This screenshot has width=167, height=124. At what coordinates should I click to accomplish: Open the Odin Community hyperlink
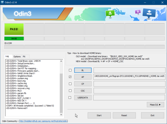tap(43, 121)
